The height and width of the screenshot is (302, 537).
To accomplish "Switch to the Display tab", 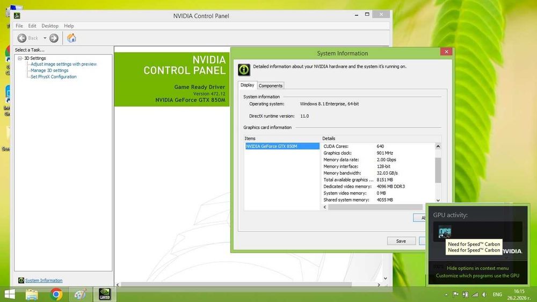I will tap(247, 85).
